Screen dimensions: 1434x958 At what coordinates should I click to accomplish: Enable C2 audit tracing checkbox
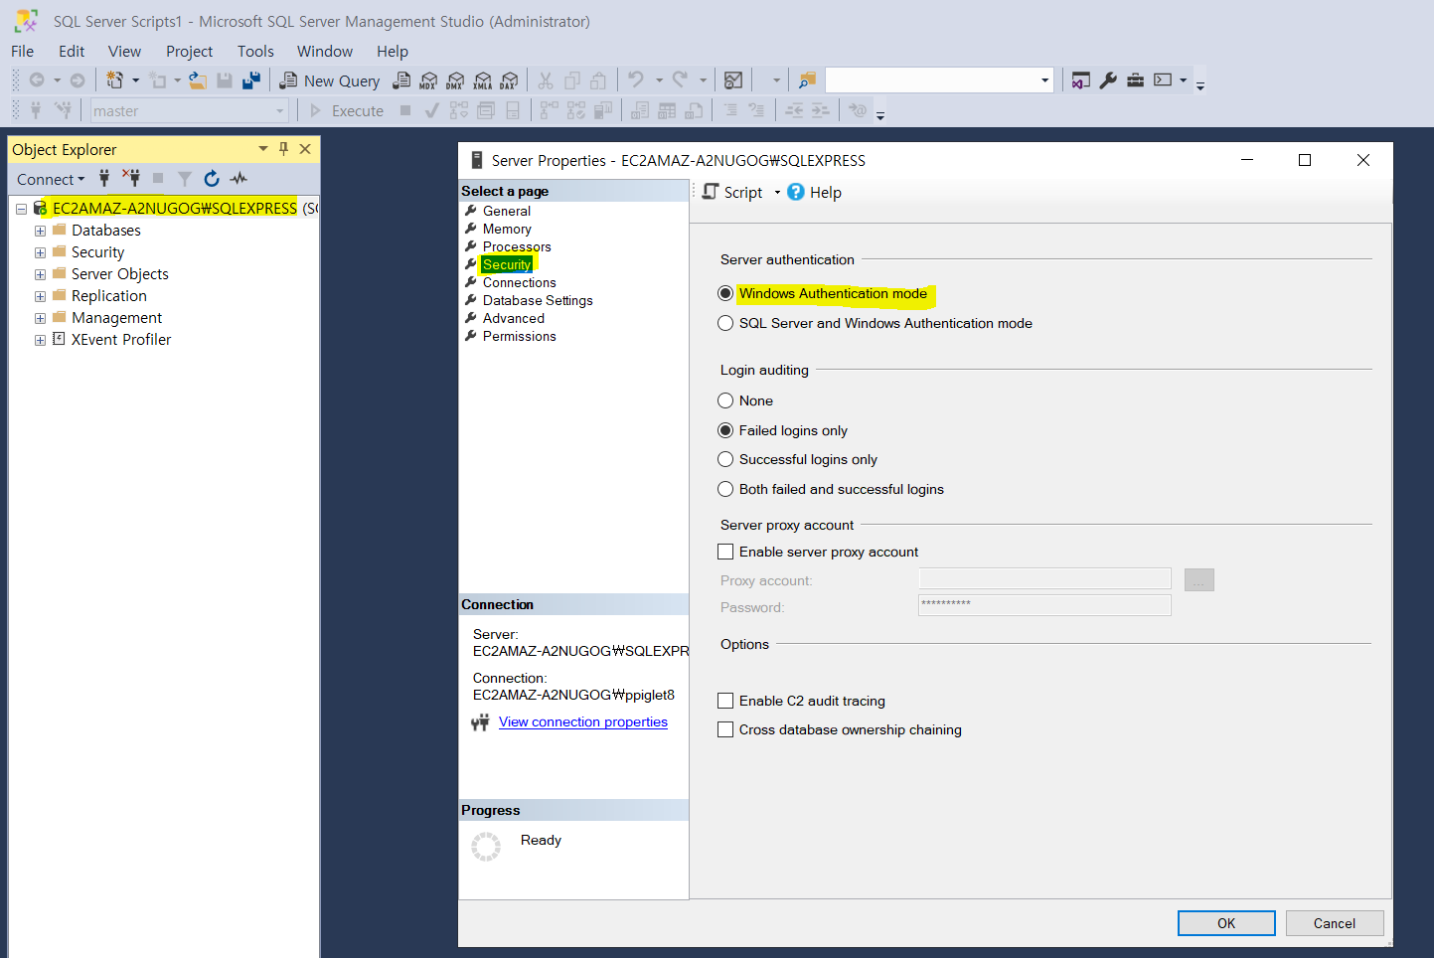(x=725, y=701)
